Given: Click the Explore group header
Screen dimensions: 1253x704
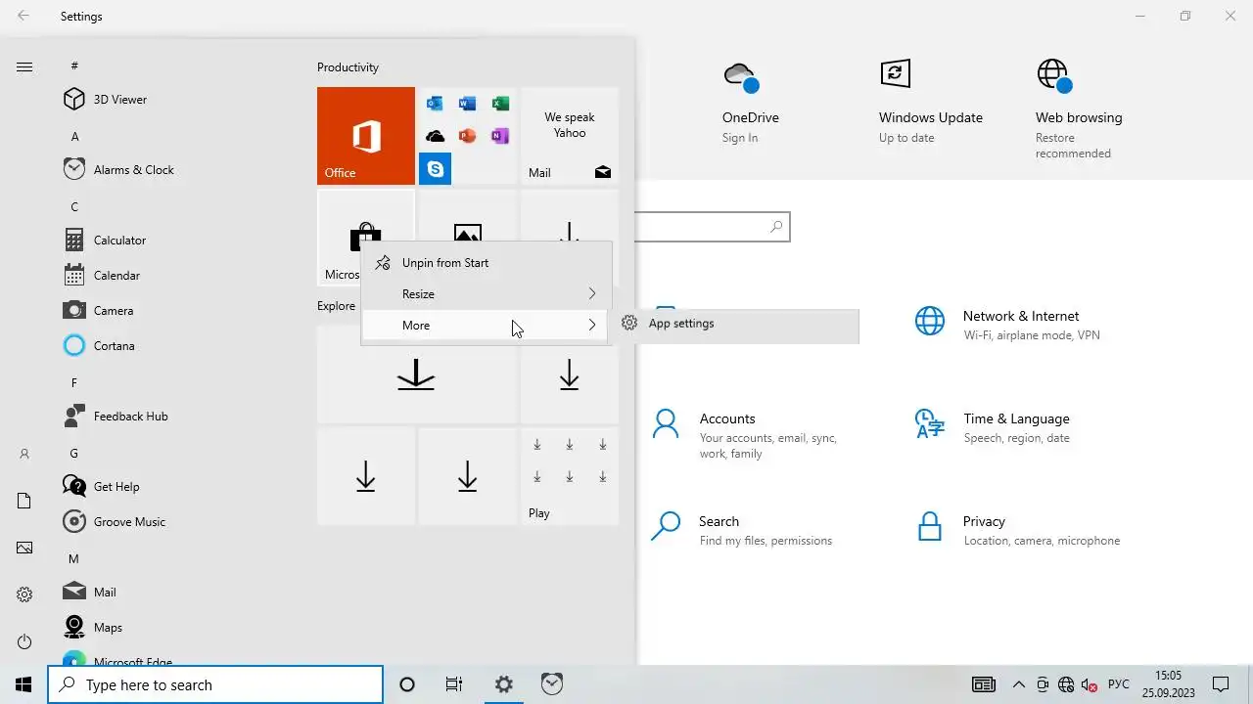Looking at the screenshot, I should point(336,306).
